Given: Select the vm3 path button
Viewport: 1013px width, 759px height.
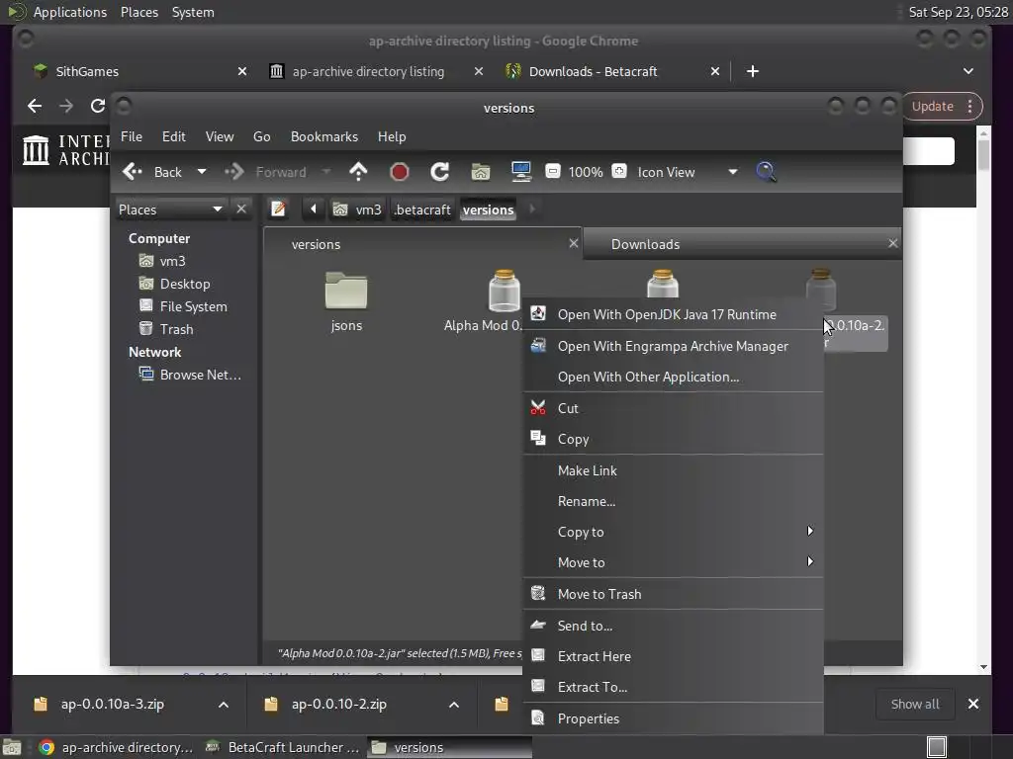Looking at the screenshot, I should 358,210.
